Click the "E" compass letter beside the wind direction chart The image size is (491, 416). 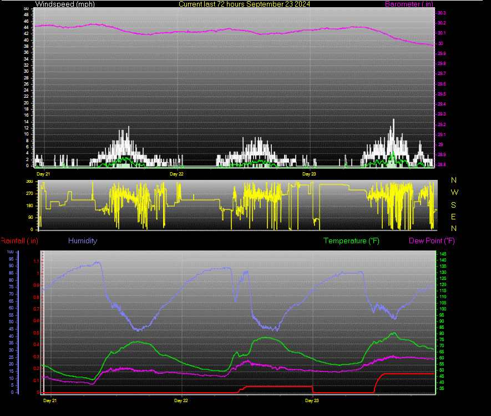pyautogui.click(x=453, y=217)
